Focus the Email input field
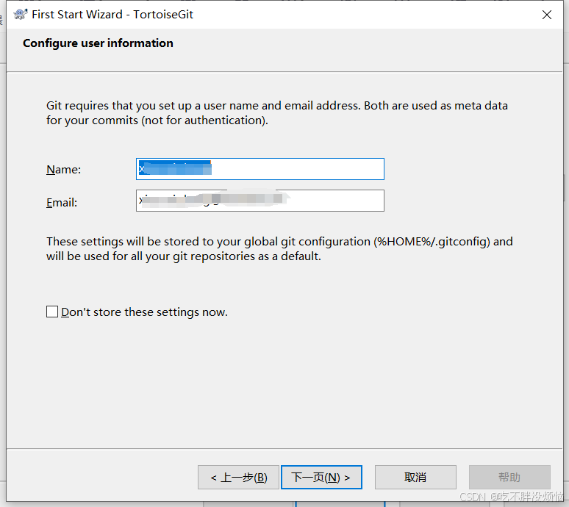Viewport: 569px width, 507px height. tap(260, 201)
